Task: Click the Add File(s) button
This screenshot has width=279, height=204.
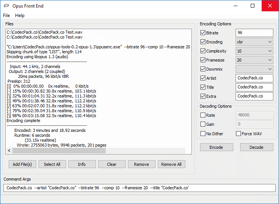Action: click(x=22, y=164)
